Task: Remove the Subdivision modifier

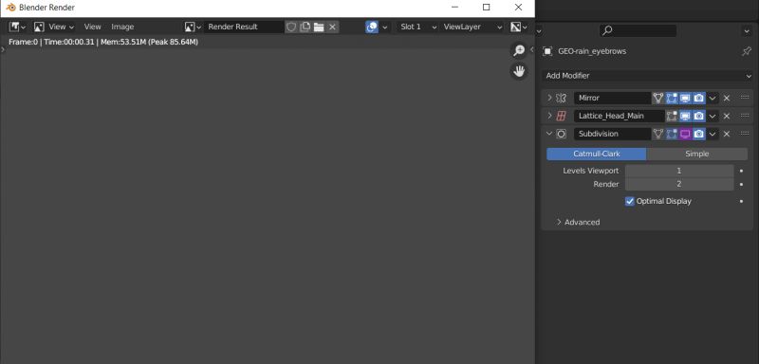Action: click(x=726, y=134)
